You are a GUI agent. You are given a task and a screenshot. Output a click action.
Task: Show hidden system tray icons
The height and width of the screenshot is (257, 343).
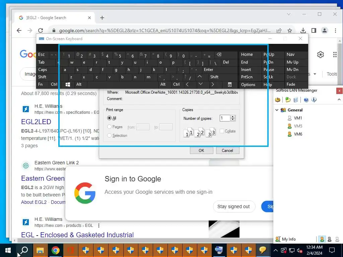pyautogui.click(x=276, y=250)
